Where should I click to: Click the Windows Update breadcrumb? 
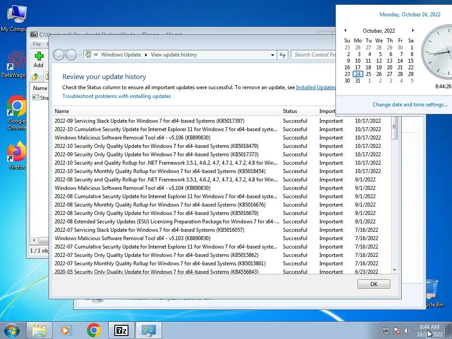[x=121, y=55]
